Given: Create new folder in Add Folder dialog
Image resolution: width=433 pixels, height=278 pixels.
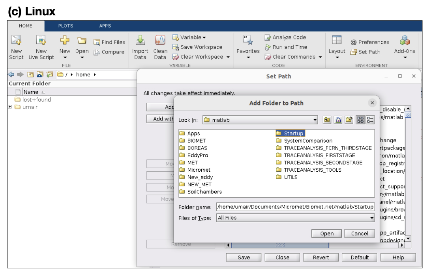Looking at the screenshot, I should click(x=349, y=120).
